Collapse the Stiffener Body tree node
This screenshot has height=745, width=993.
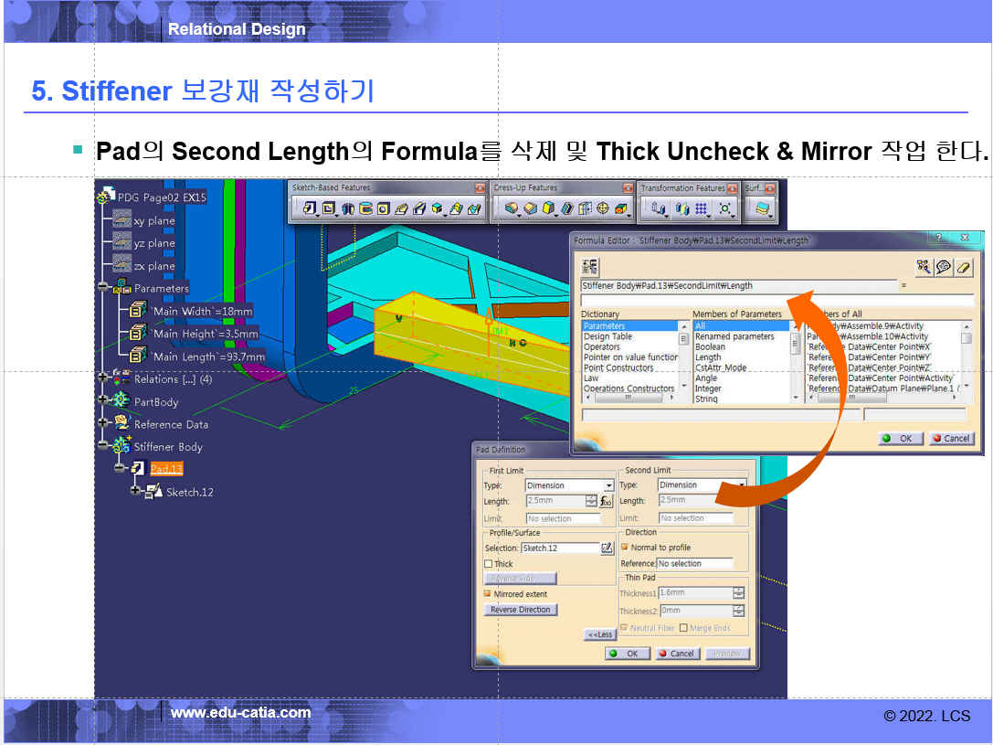point(103,447)
